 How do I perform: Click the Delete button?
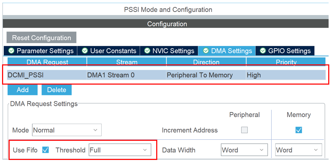tap(57, 90)
